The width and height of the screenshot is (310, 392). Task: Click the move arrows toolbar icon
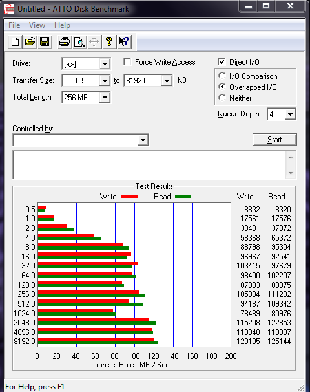pos(94,41)
